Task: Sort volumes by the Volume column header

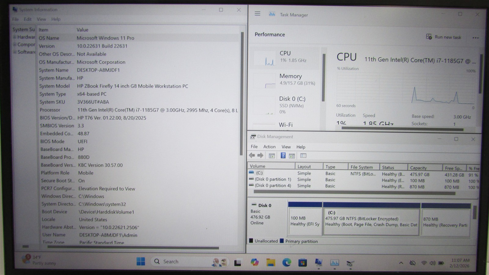Action: pos(271,166)
